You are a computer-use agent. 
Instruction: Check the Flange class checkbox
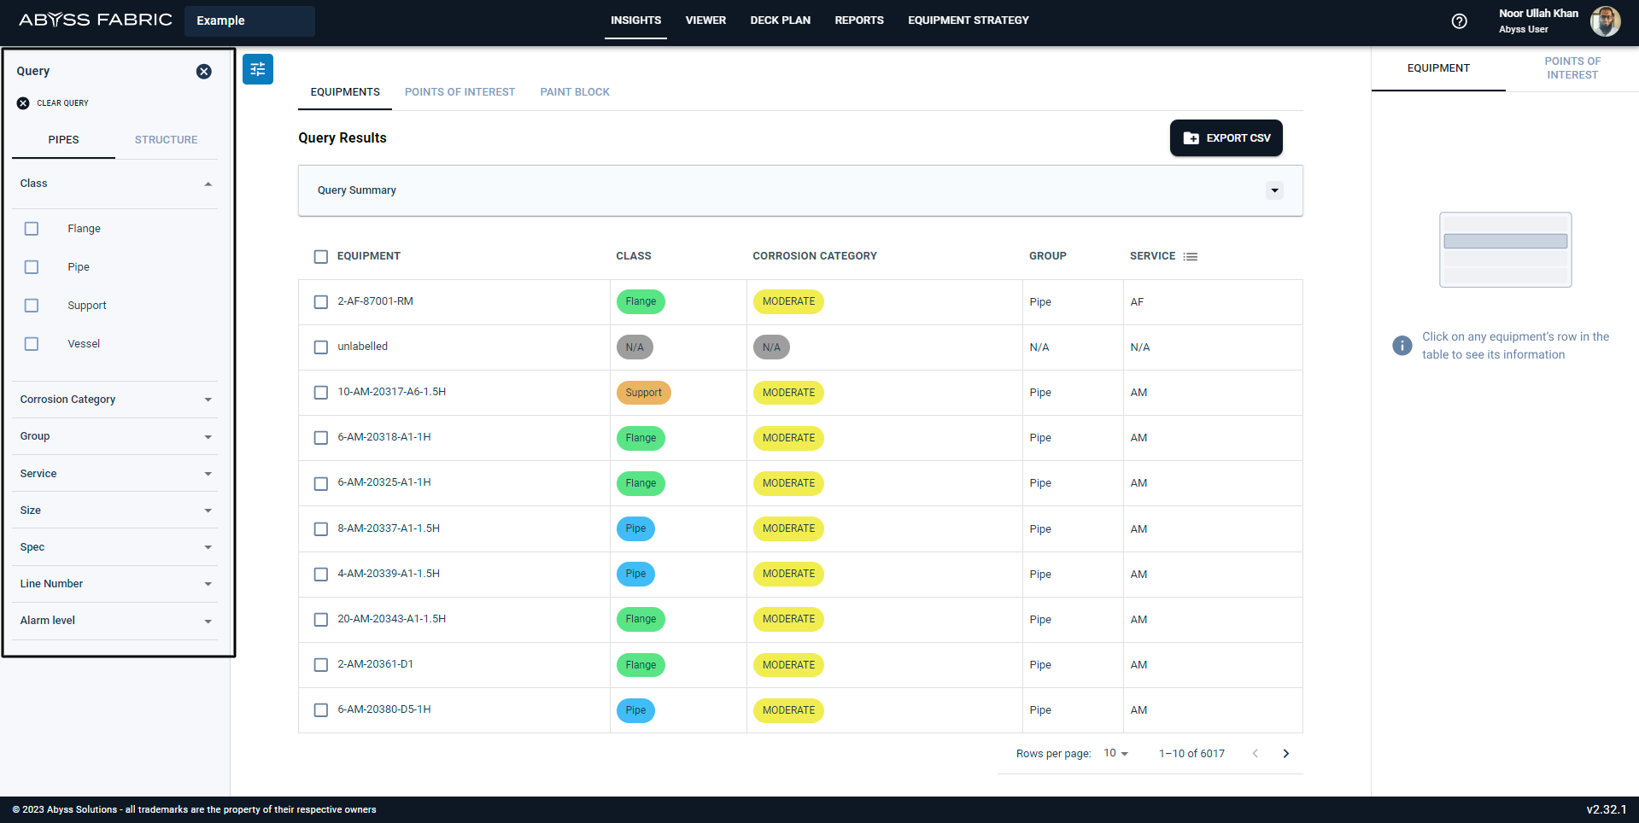[x=32, y=229]
